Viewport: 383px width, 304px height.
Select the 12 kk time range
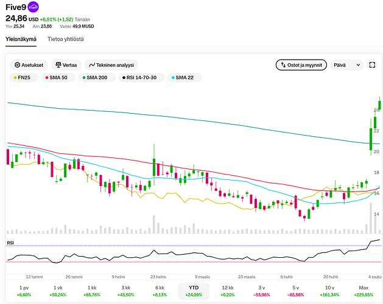click(x=228, y=291)
